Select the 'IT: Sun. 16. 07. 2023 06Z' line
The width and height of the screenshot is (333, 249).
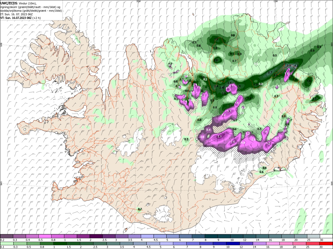tap(16, 14)
